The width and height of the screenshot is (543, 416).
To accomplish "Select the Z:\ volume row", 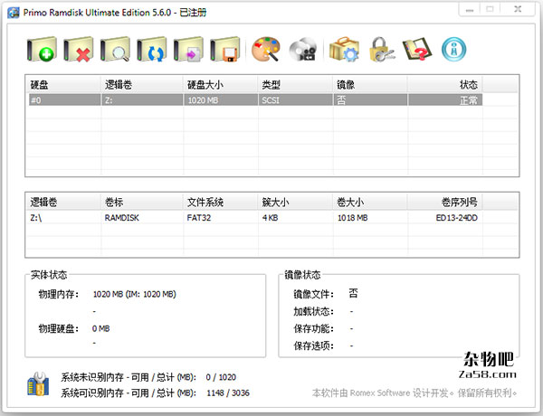I will pyautogui.click(x=255, y=218).
